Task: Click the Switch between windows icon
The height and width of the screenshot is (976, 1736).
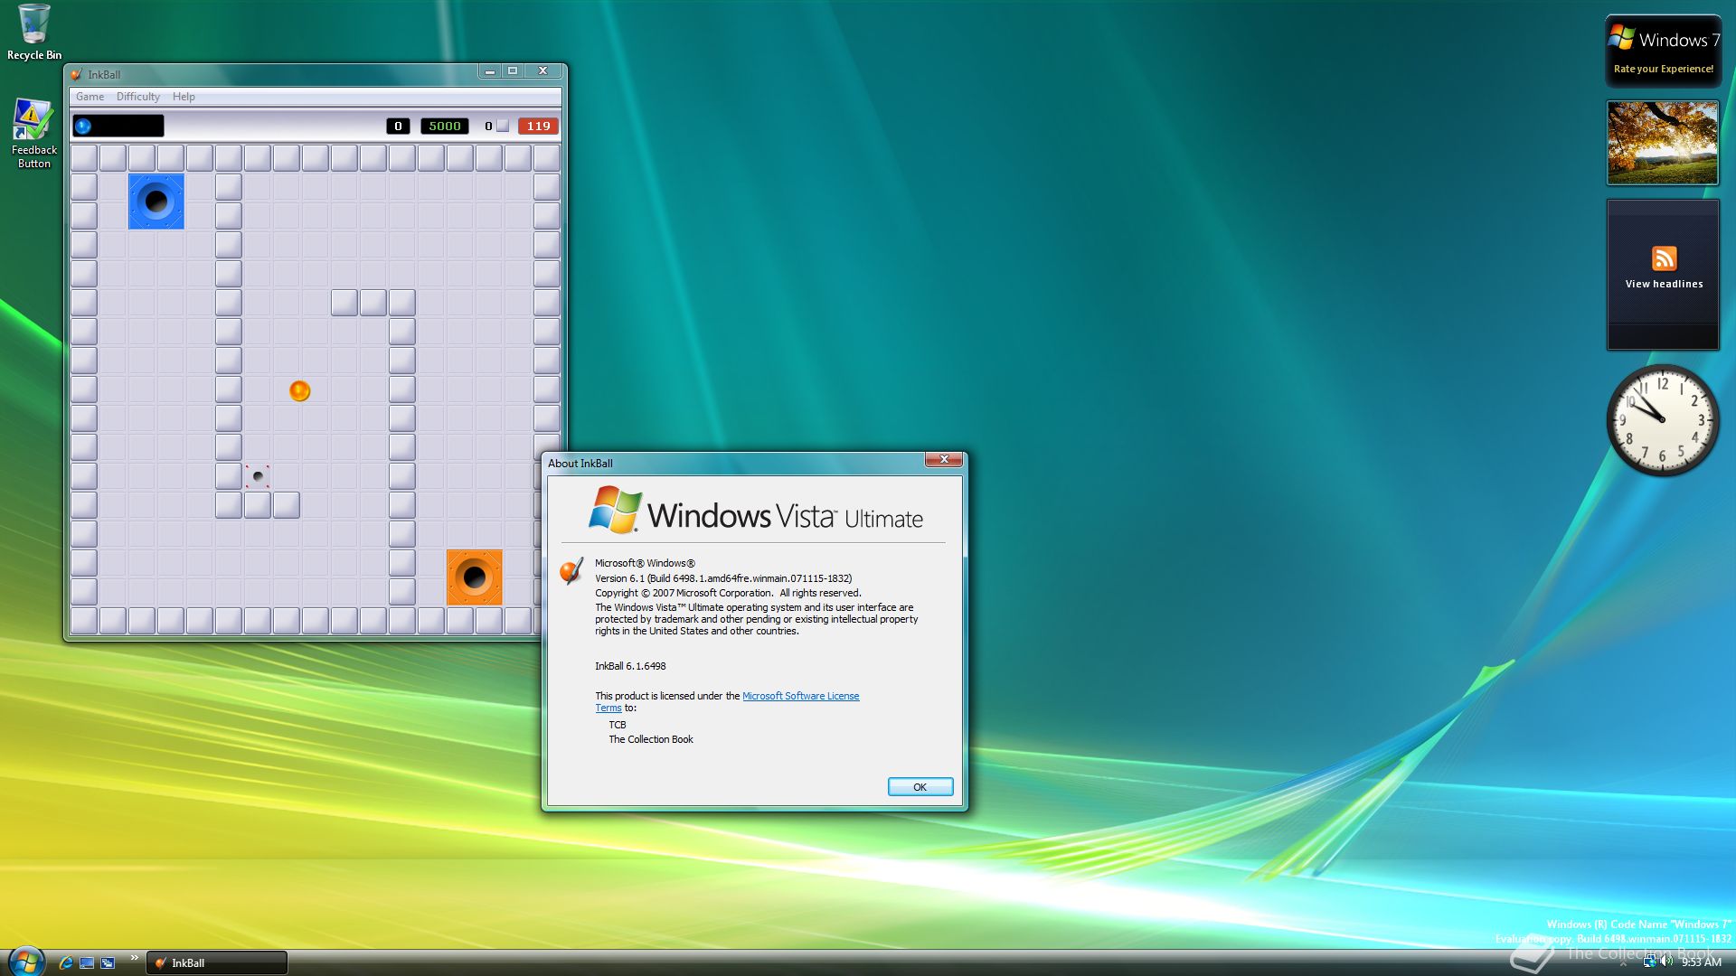Action: tap(108, 962)
